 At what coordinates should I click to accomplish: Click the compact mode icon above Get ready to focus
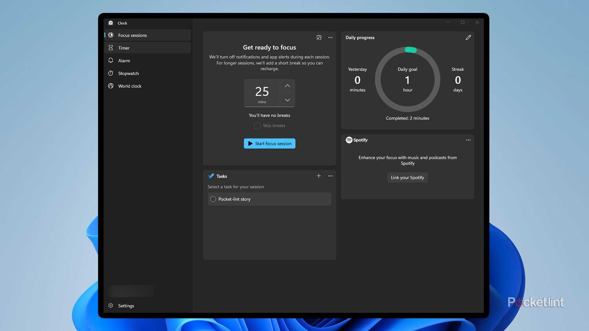tap(318, 37)
